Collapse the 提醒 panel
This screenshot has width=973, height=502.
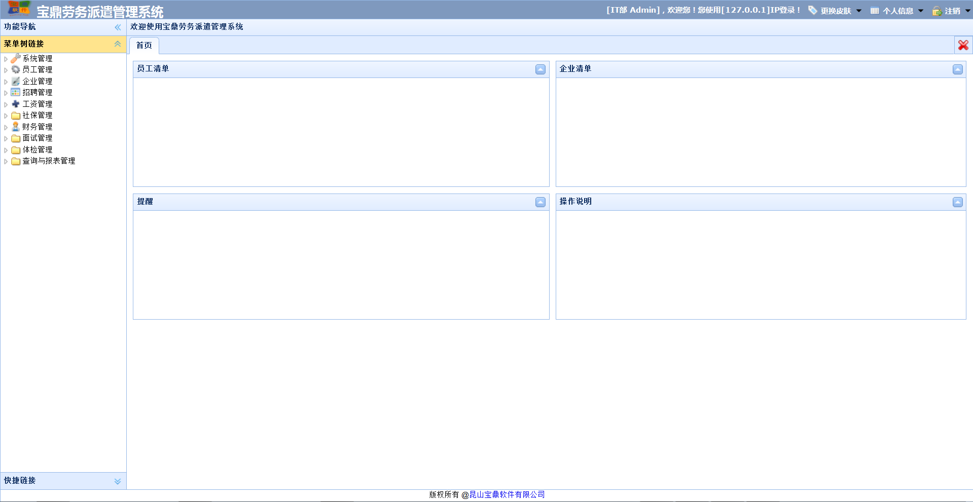(540, 202)
